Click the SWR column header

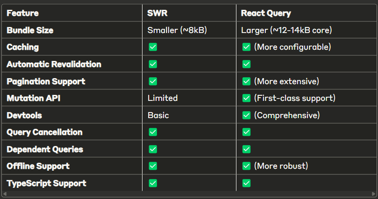[157, 13]
